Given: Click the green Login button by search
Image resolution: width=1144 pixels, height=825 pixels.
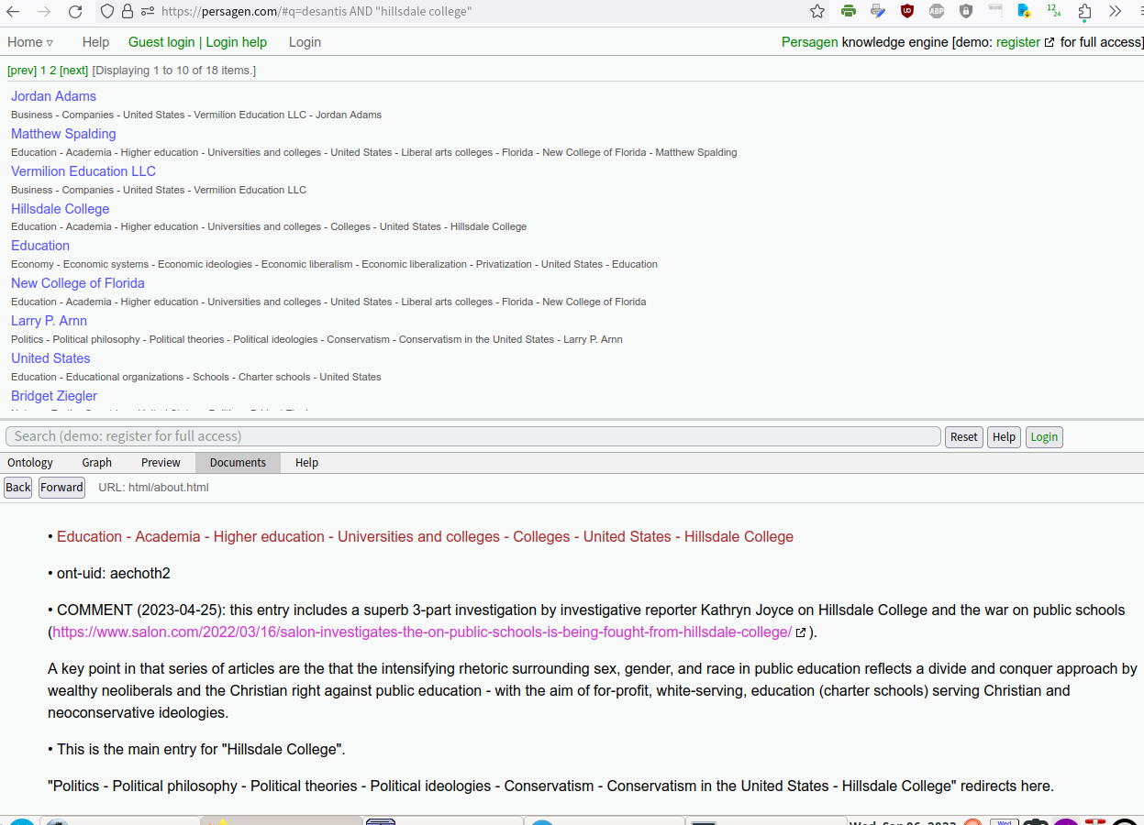Looking at the screenshot, I should [1044, 437].
